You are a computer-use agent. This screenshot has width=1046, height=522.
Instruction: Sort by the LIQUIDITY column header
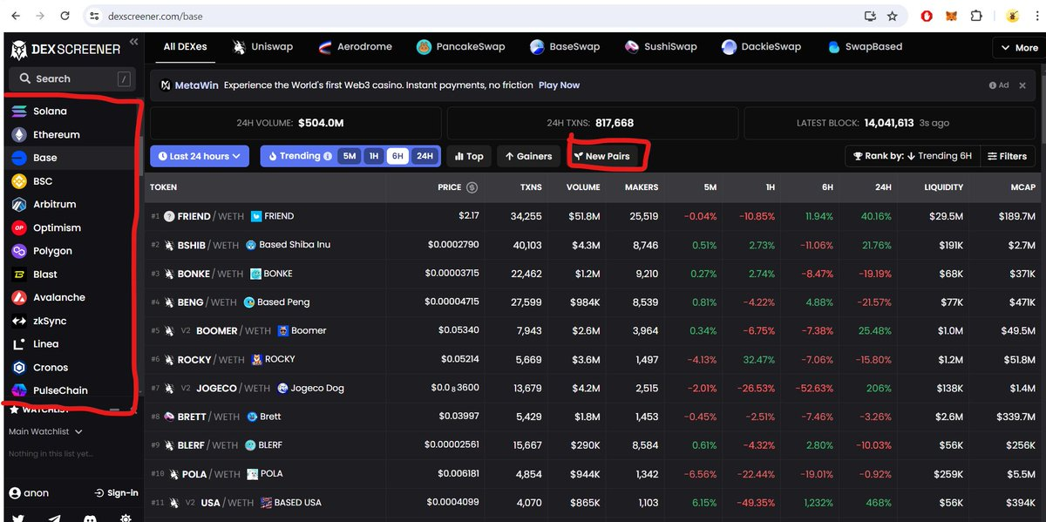tap(944, 187)
